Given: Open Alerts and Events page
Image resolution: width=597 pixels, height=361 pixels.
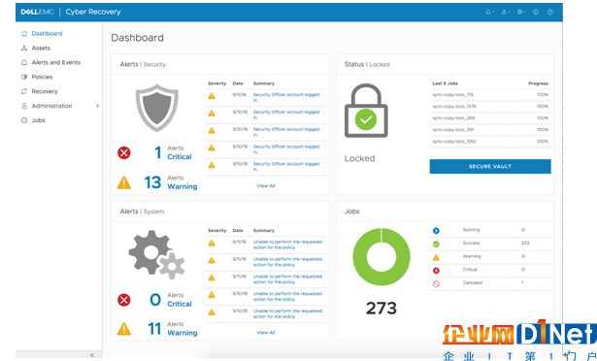Looking at the screenshot, I should point(56,62).
